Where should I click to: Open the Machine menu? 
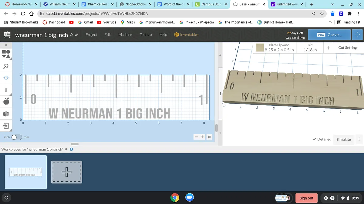coord(125,35)
